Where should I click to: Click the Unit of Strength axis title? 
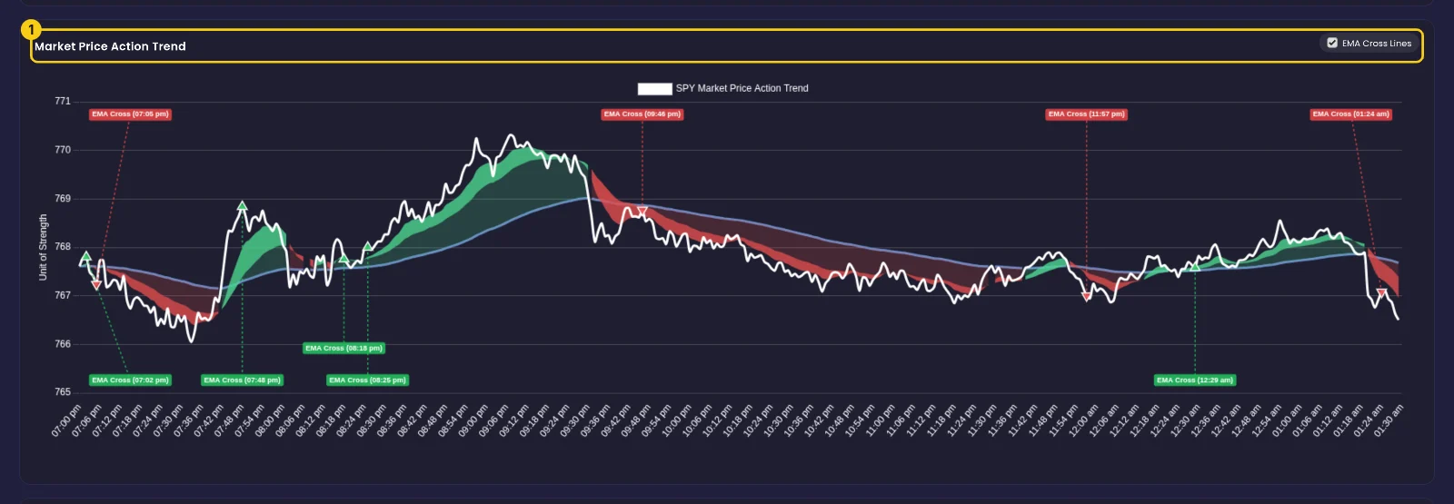[43, 247]
